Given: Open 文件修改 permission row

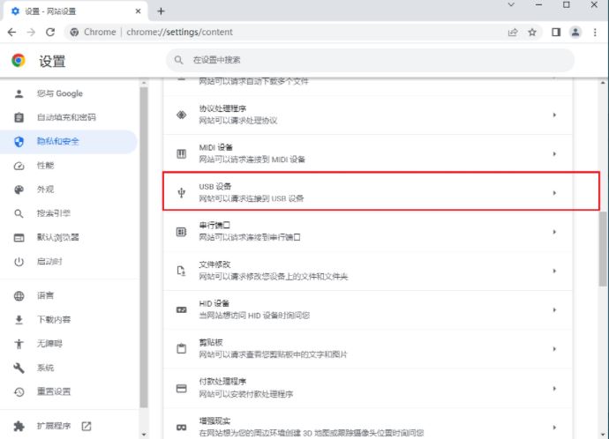Looking at the screenshot, I should (367, 272).
